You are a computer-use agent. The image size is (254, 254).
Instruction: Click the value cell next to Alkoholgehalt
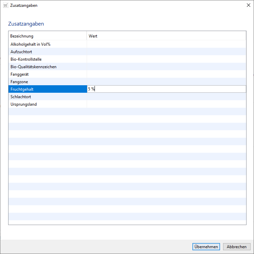pos(166,44)
